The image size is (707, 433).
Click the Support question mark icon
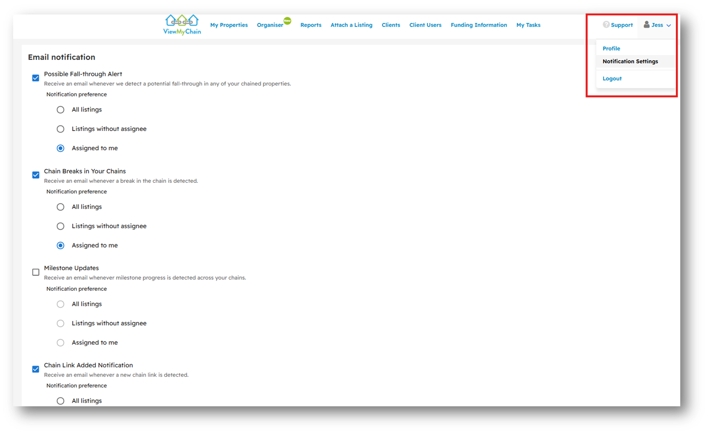click(606, 25)
